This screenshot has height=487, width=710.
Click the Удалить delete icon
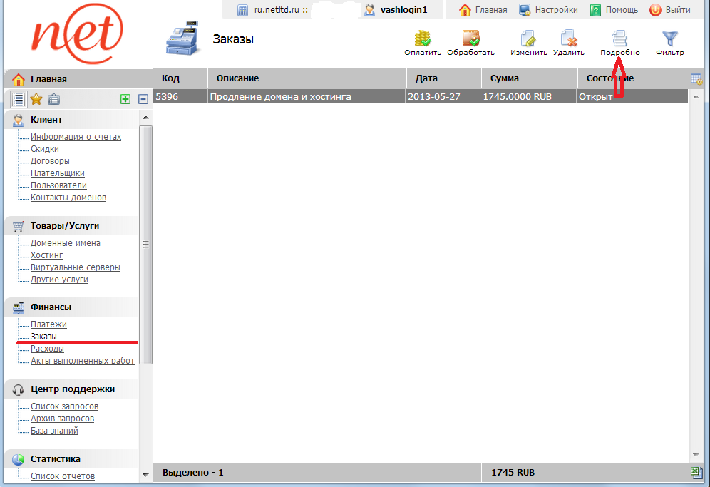pyautogui.click(x=568, y=39)
